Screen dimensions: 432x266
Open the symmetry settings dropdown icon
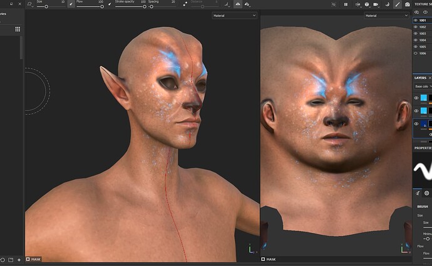[x=247, y=4]
